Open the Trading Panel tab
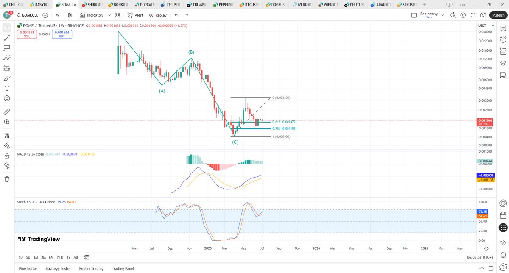The width and height of the screenshot is (509, 273). [123, 268]
